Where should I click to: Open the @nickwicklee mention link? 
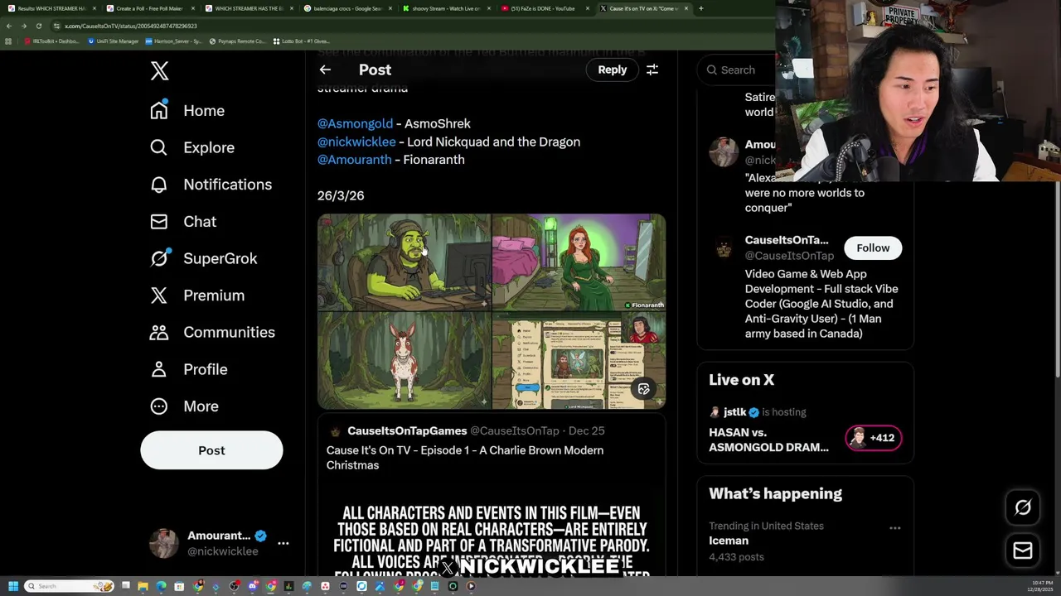click(x=356, y=142)
